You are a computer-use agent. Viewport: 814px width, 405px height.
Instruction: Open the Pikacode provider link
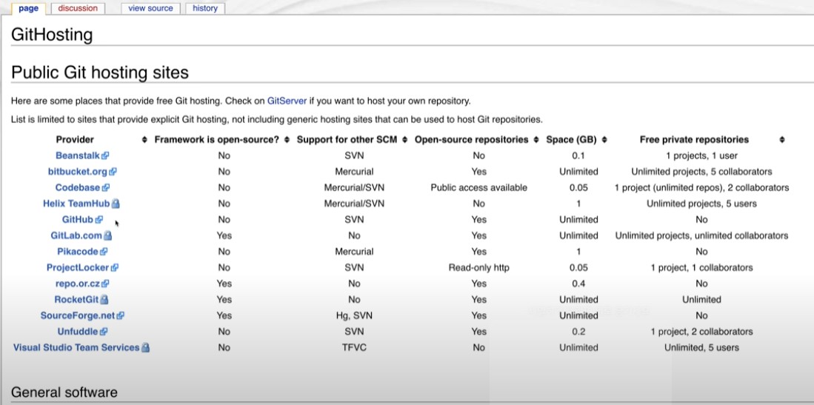pos(77,252)
